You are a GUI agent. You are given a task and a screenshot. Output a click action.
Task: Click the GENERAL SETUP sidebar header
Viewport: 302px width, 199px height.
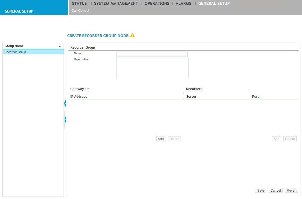(x=19, y=11)
